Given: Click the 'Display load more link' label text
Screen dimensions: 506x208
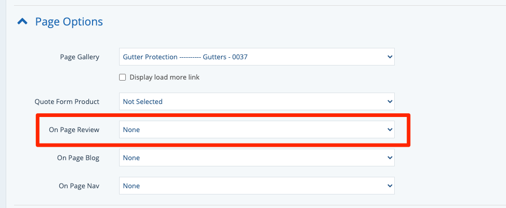Looking at the screenshot, I should point(164,77).
